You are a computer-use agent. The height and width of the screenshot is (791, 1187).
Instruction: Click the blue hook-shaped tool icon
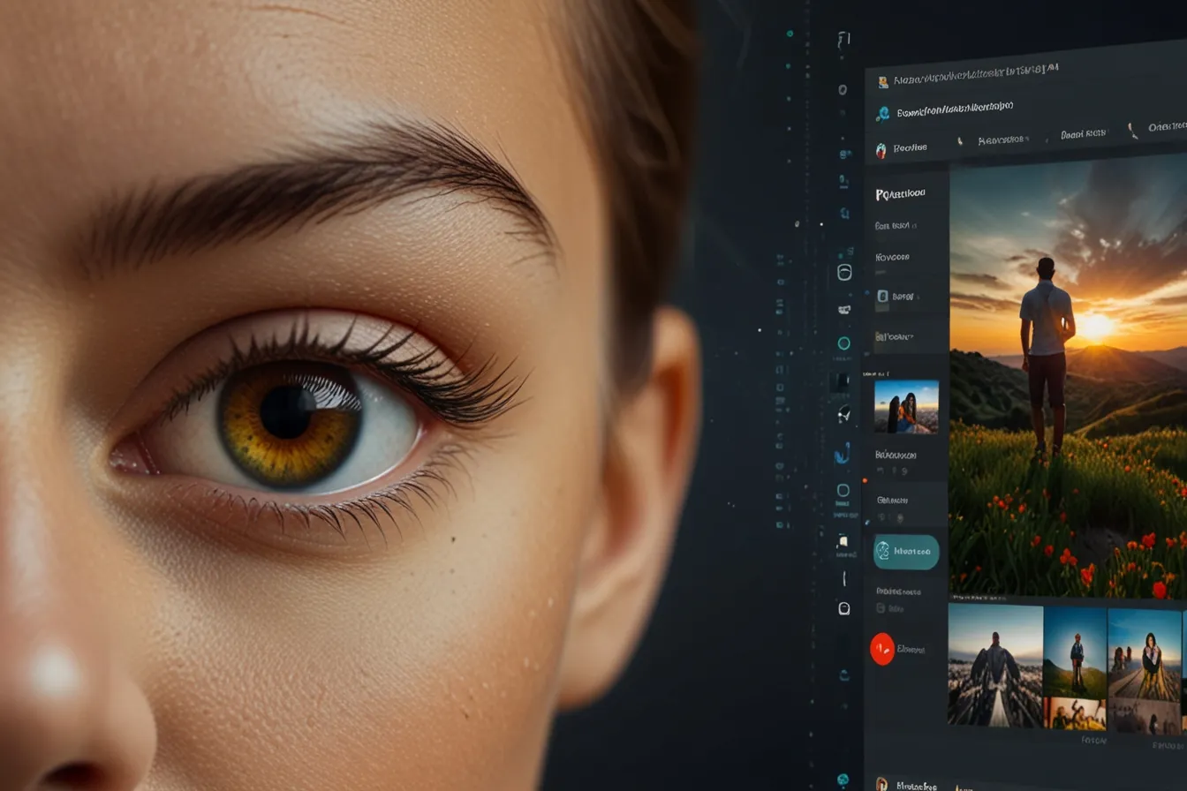(843, 453)
